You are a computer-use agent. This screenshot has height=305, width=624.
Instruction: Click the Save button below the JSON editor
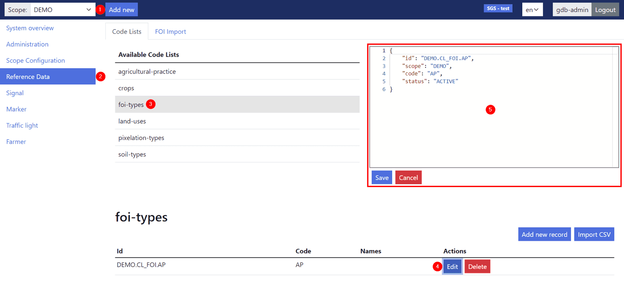click(381, 177)
